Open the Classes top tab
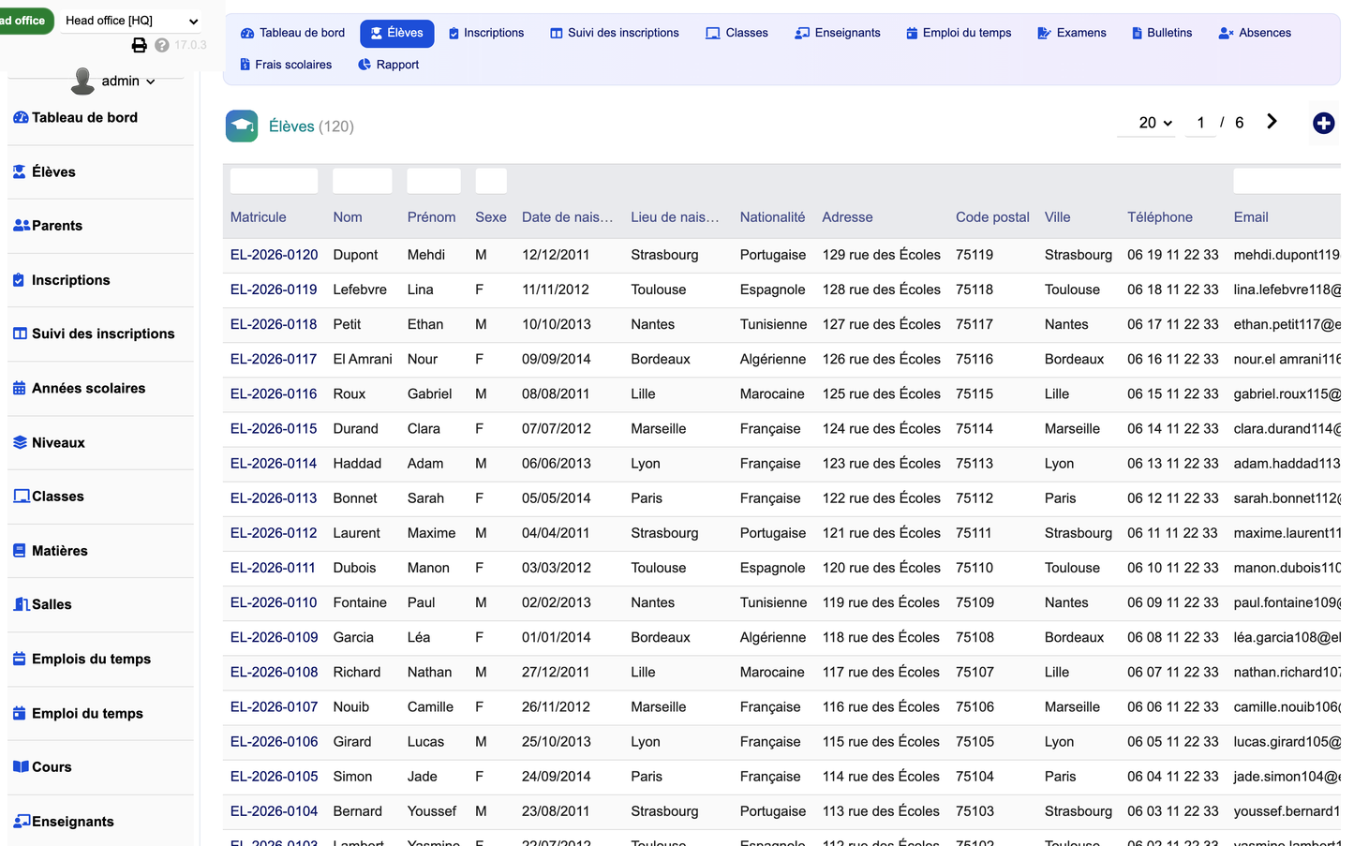The height and width of the screenshot is (846, 1354). [x=737, y=33]
